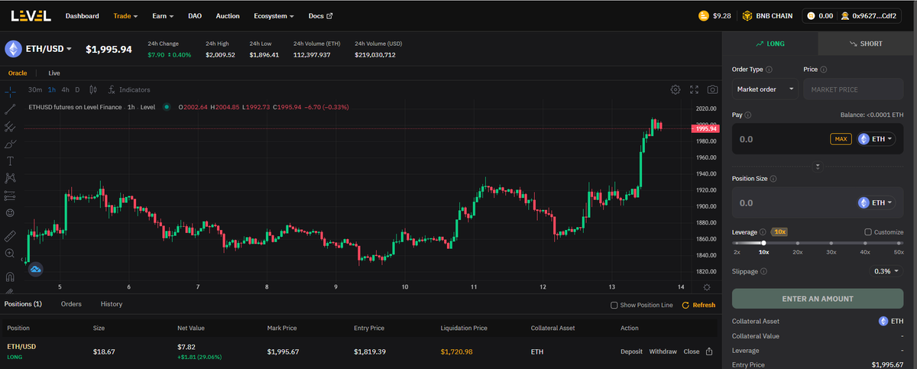
Task: Click the chart time-axis settings gear
Action: click(707, 286)
